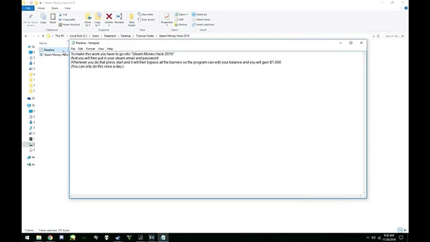Screen dimensions: 430x242
Task: Open the Notepad Help menu
Action: pos(110,49)
